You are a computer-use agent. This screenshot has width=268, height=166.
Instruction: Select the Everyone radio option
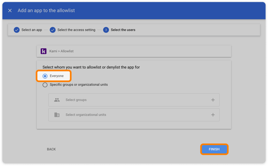(45, 76)
